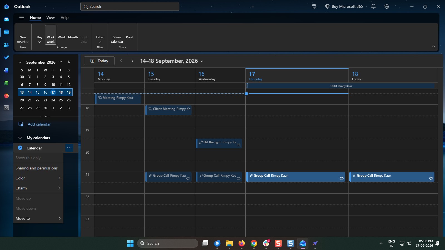Open Mail from the left app bar
Screen dimensions: 445x250
click(x=6, y=19)
